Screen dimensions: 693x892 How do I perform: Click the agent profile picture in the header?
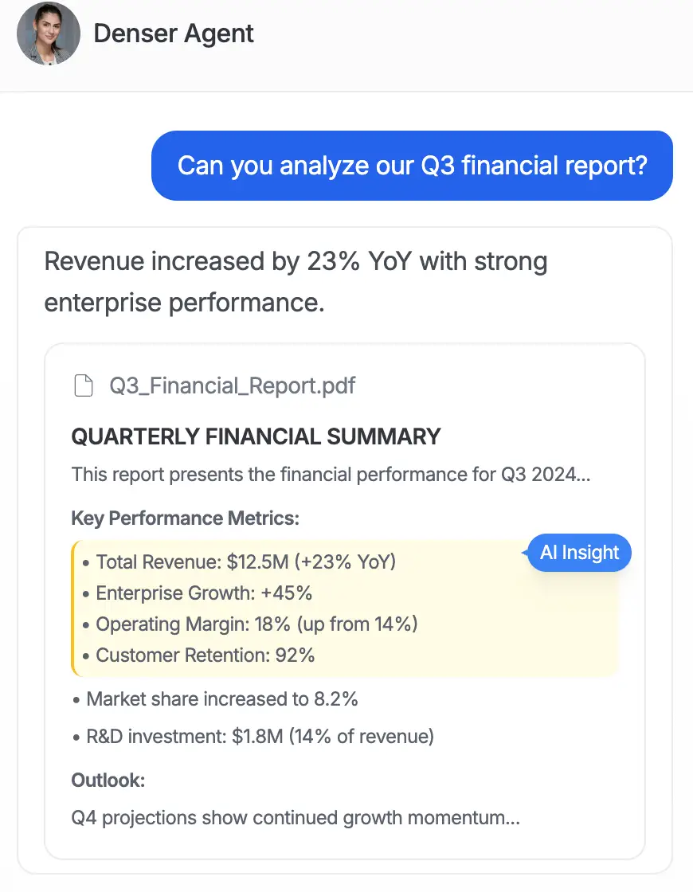pos(48,33)
